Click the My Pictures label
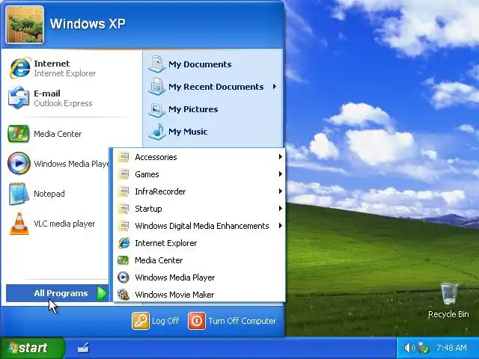The width and height of the screenshot is (479, 359). (x=193, y=109)
